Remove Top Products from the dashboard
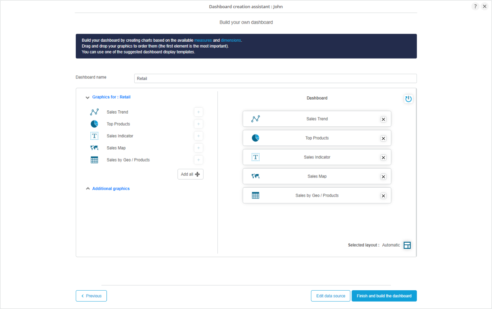This screenshot has height=309, width=492. click(x=383, y=139)
